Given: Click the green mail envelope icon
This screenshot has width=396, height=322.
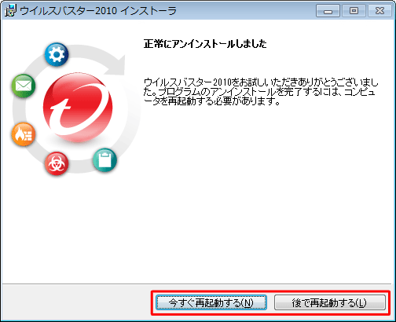Looking at the screenshot, I should pyautogui.click(x=24, y=86).
